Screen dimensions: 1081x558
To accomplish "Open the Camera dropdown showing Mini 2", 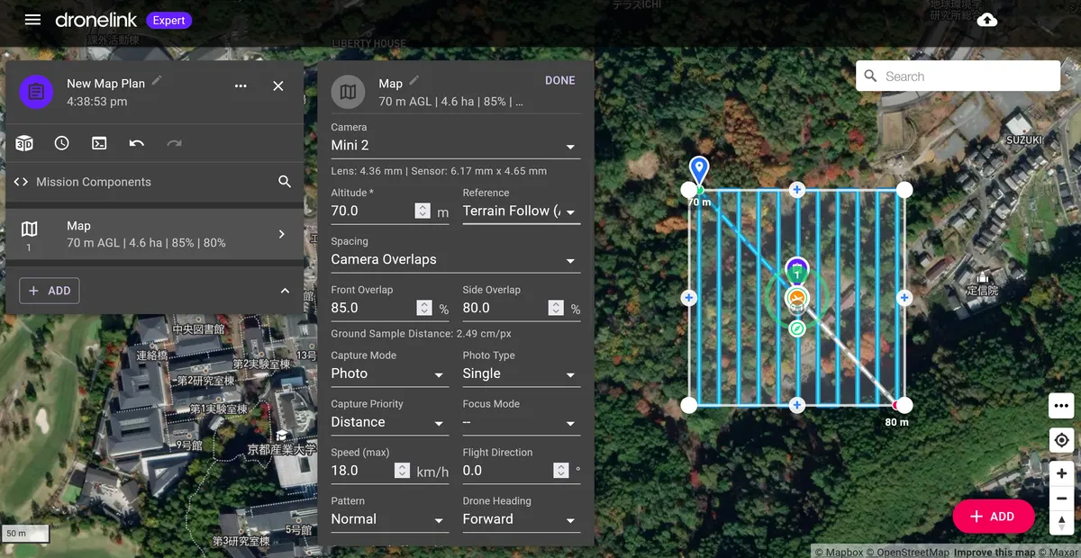I will (455, 145).
